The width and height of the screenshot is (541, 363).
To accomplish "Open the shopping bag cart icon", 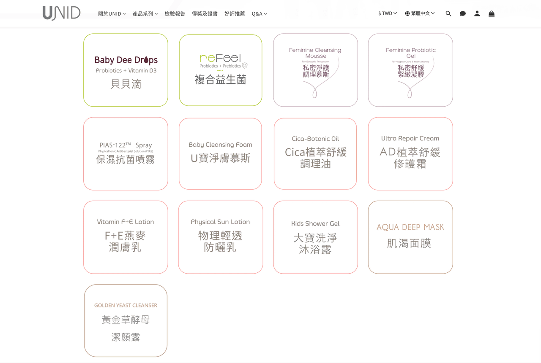I will [x=491, y=13].
